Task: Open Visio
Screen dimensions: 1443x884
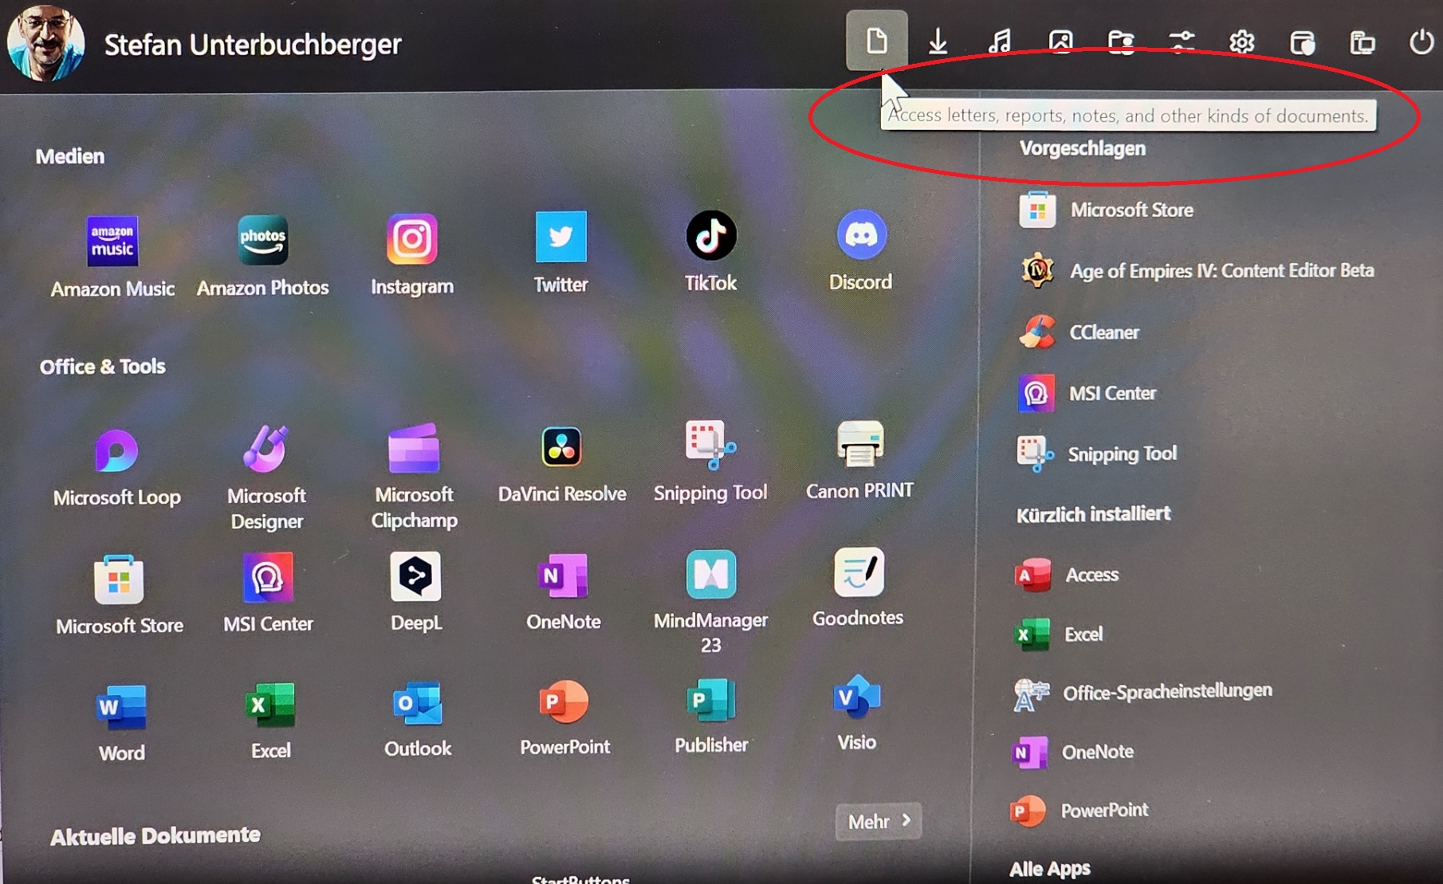Action: [x=857, y=713]
